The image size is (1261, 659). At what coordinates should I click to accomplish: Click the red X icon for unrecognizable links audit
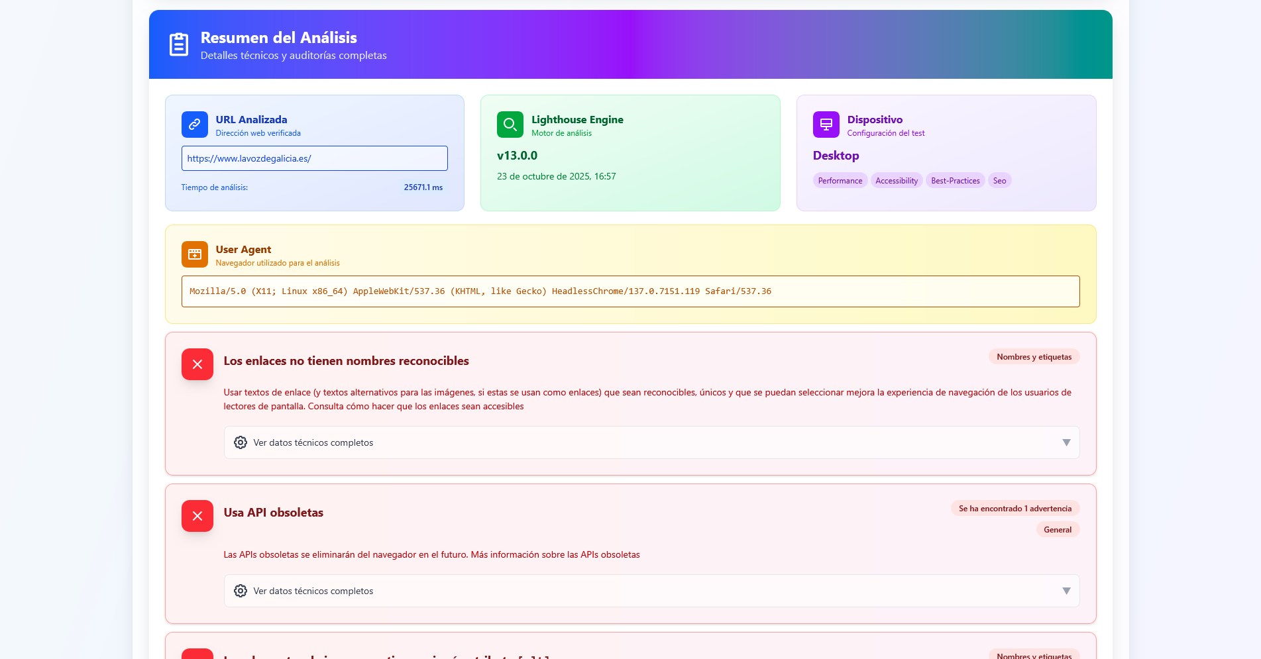(197, 364)
